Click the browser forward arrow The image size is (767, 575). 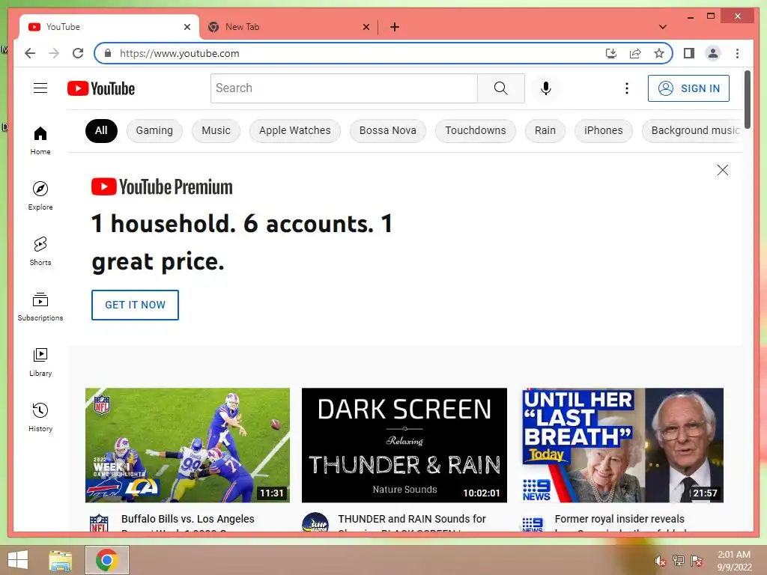pos(54,53)
